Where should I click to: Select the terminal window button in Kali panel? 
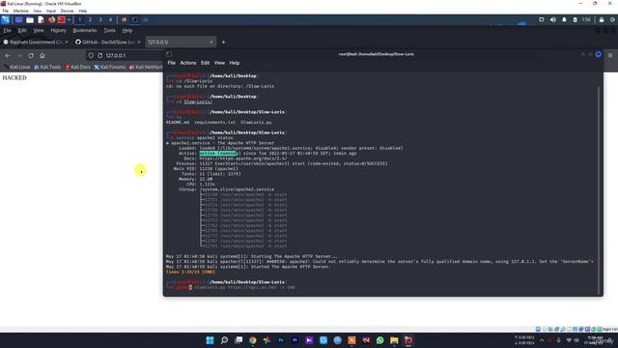pyautogui.click(x=135, y=19)
